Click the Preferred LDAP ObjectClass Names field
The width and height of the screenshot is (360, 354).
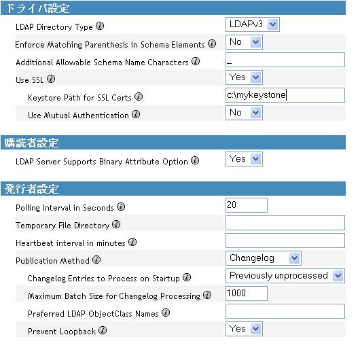[x=285, y=311]
